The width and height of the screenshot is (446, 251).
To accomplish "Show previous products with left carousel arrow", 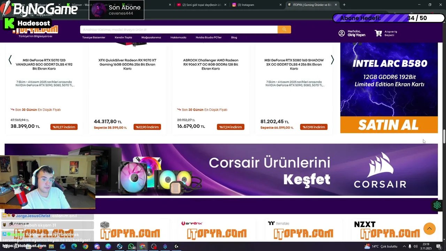I will click(x=10, y=60).
